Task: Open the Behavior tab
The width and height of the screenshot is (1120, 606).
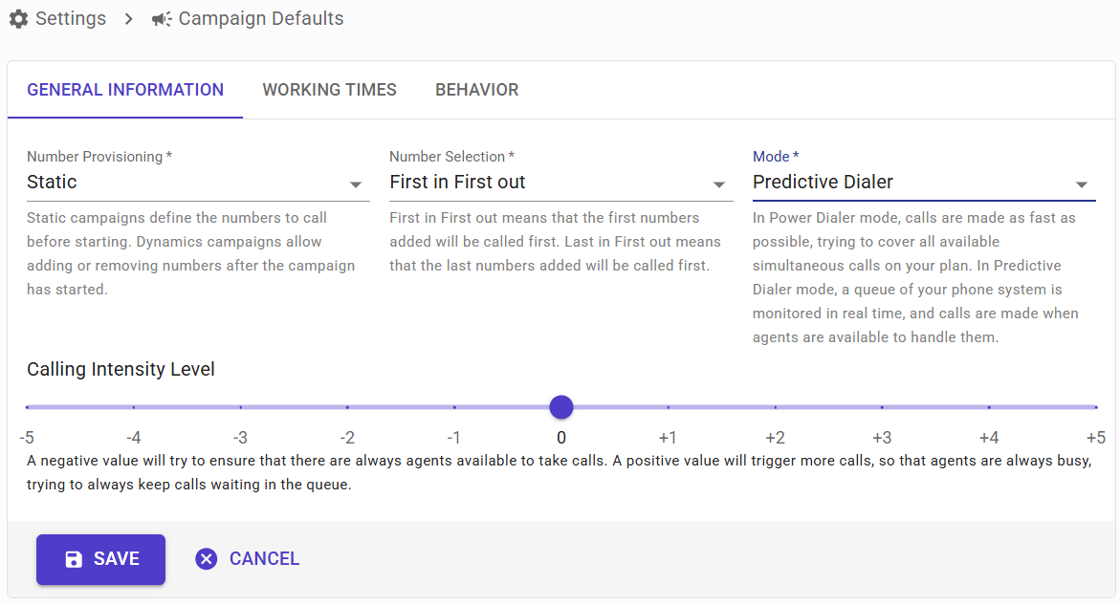Action: click(476, 90)
